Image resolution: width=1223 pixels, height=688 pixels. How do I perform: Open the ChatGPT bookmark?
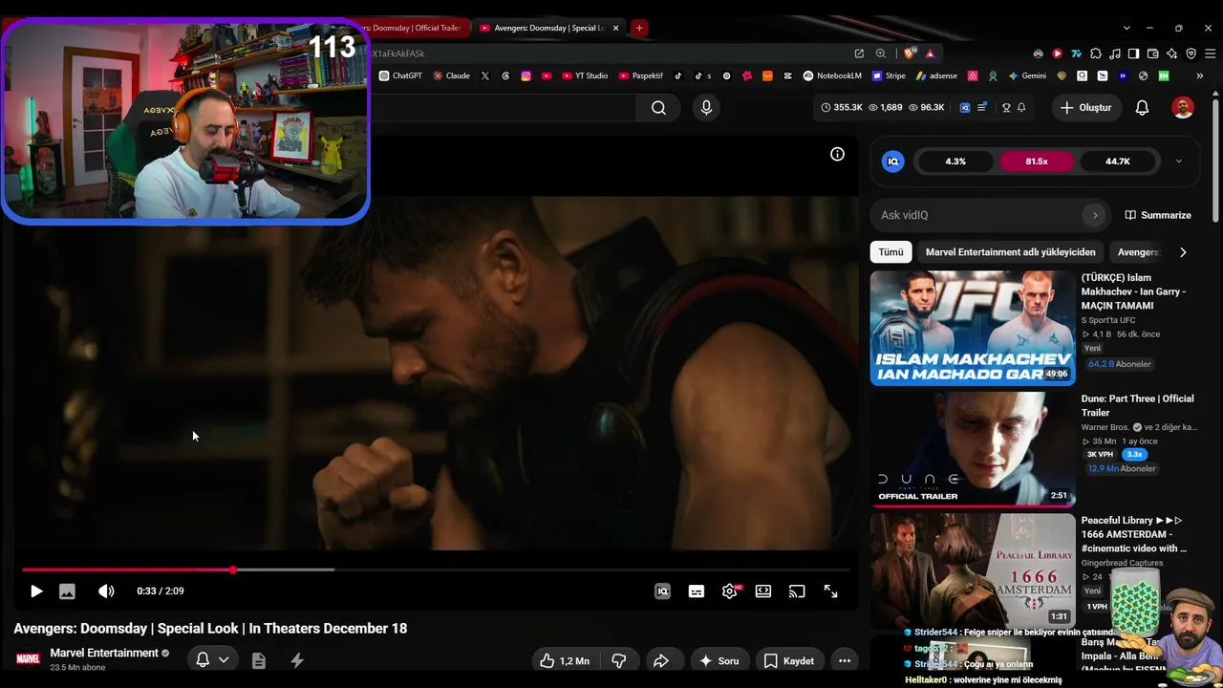(400, 75)
